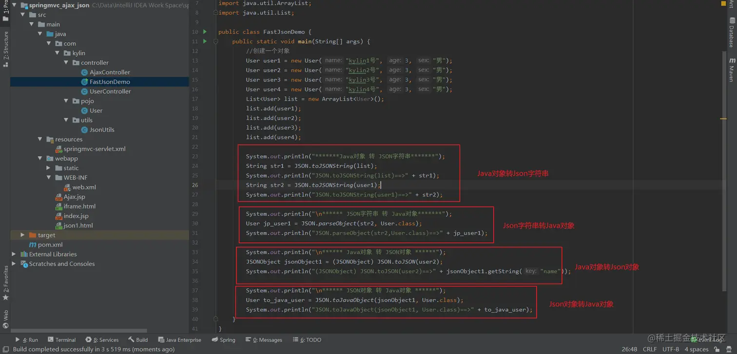The image size is (737, 354).
Task: Run the FastJsonDemo class from the gutter arrow
Action: [205, 32]
